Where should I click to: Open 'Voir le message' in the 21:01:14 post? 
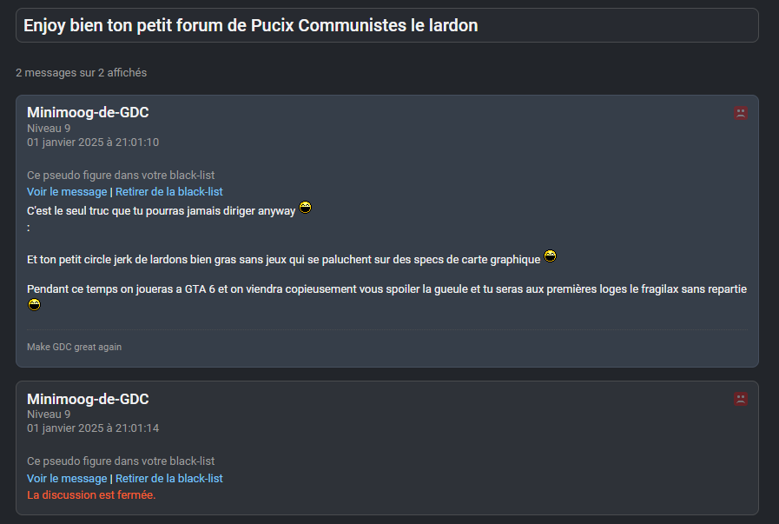[67, 478]
